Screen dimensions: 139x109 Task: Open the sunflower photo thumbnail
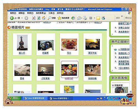click(69, 89)
